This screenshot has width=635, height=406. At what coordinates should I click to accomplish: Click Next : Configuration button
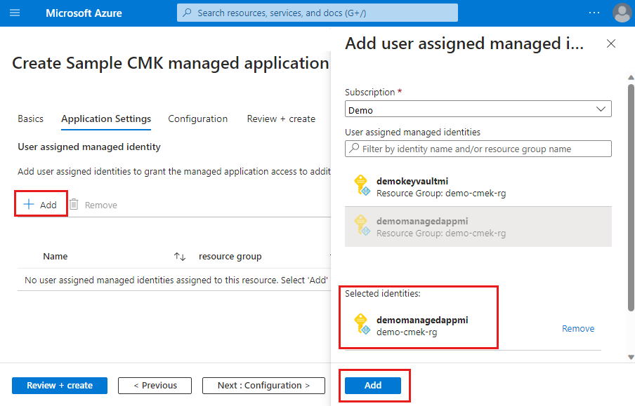click(263, 385)
